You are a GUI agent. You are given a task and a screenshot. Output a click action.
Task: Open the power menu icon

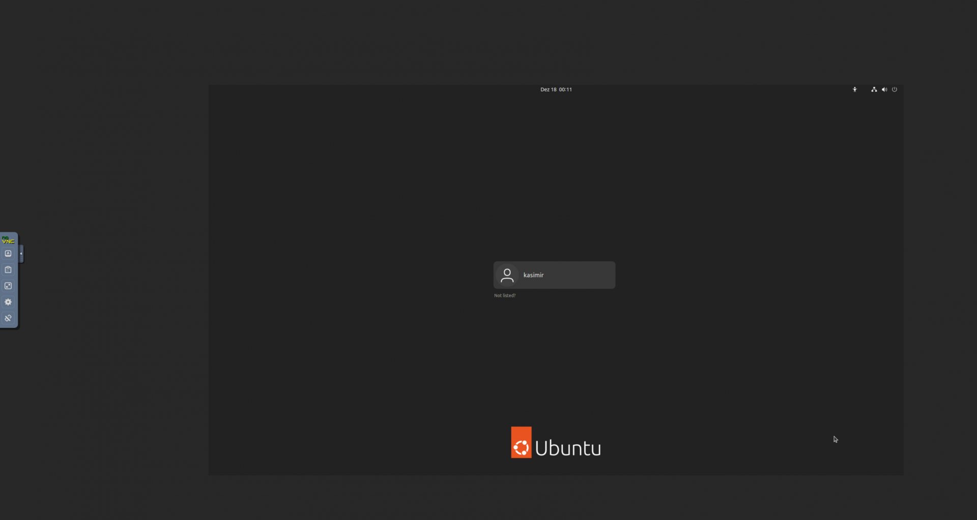pos(895,89)
